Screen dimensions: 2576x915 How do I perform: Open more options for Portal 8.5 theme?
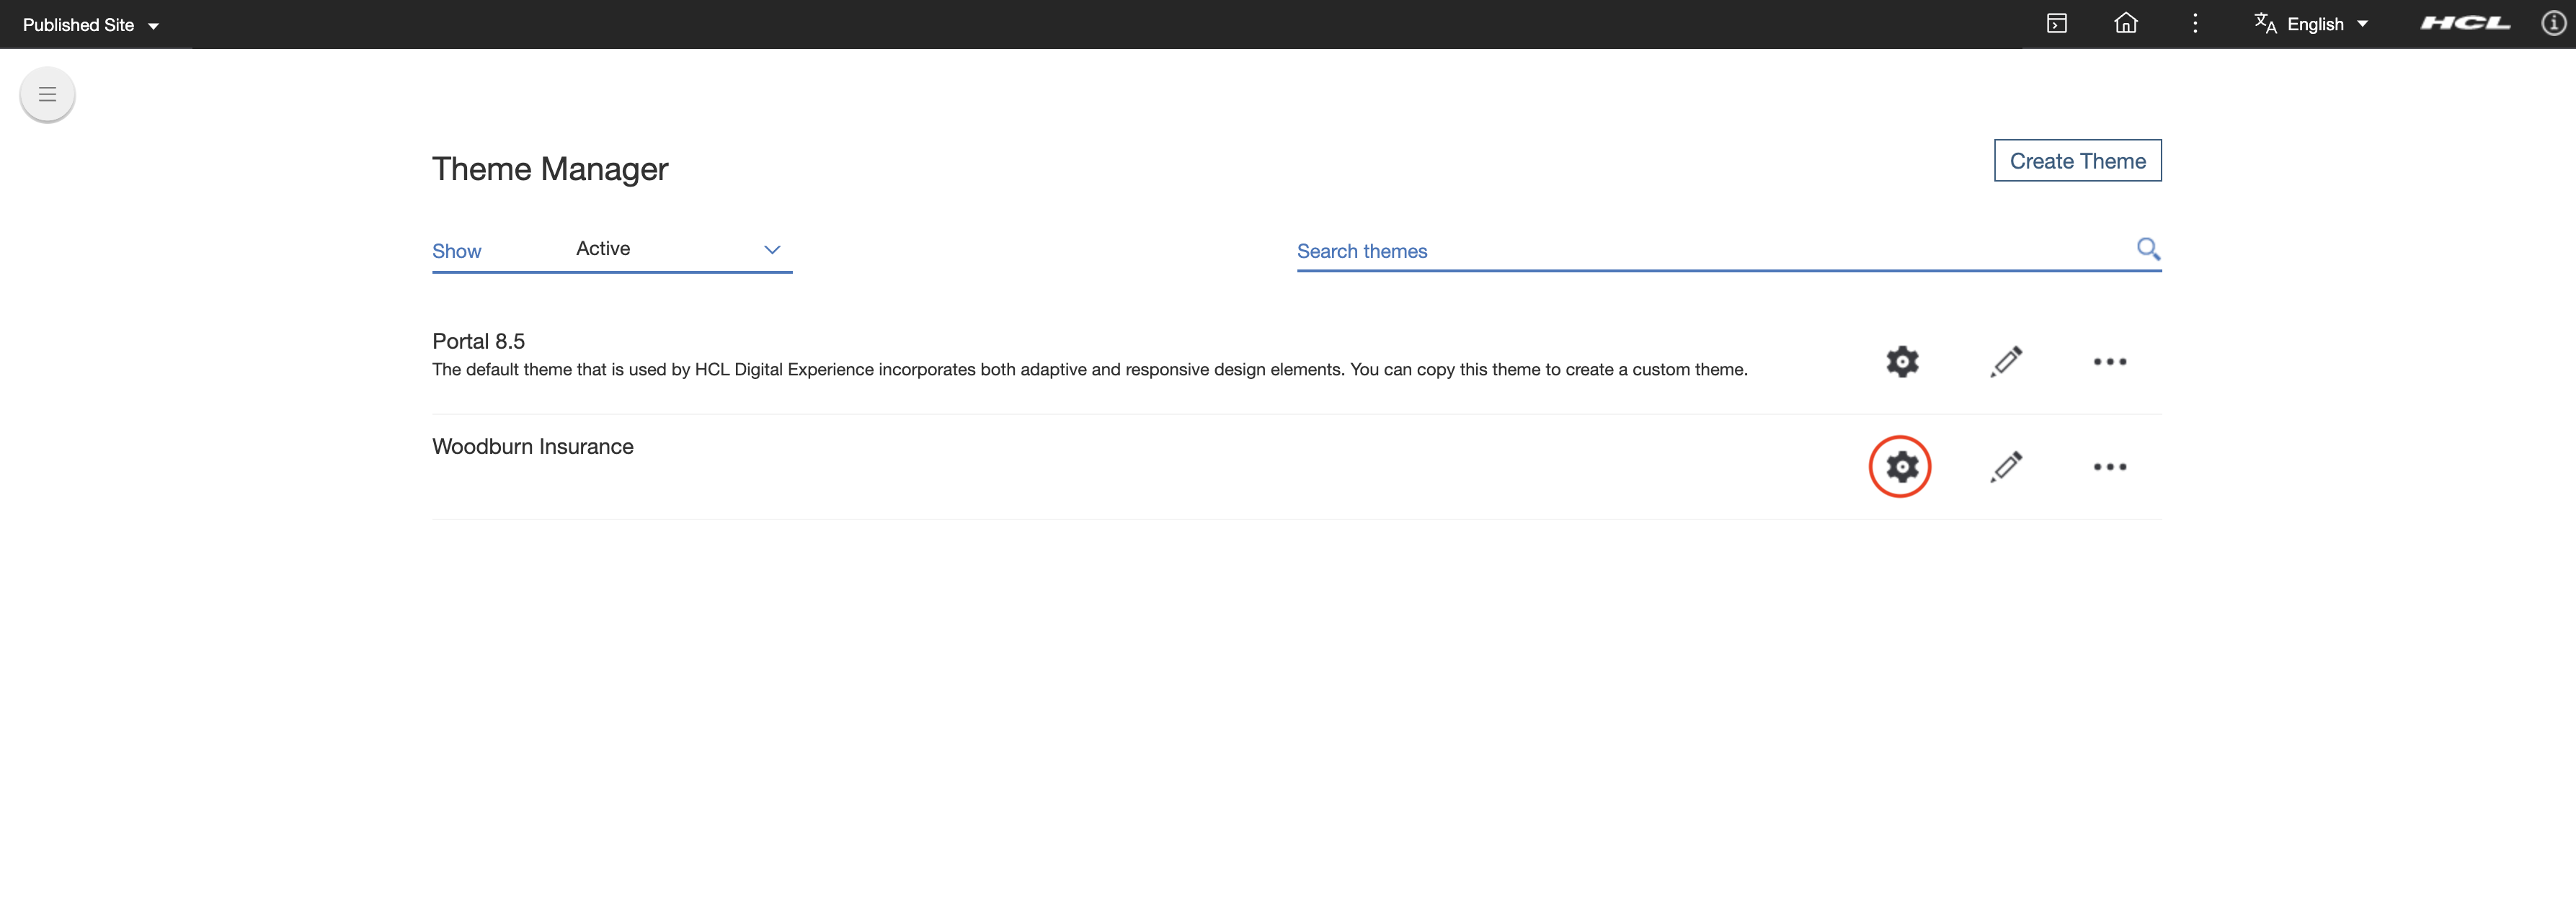2109,362
